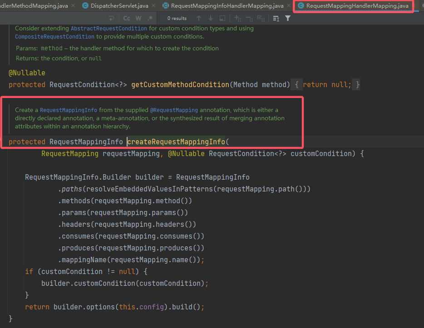This screenshot has width=424, height=328.
Task: Click select all occurrences icon
Action: point(261,18)
